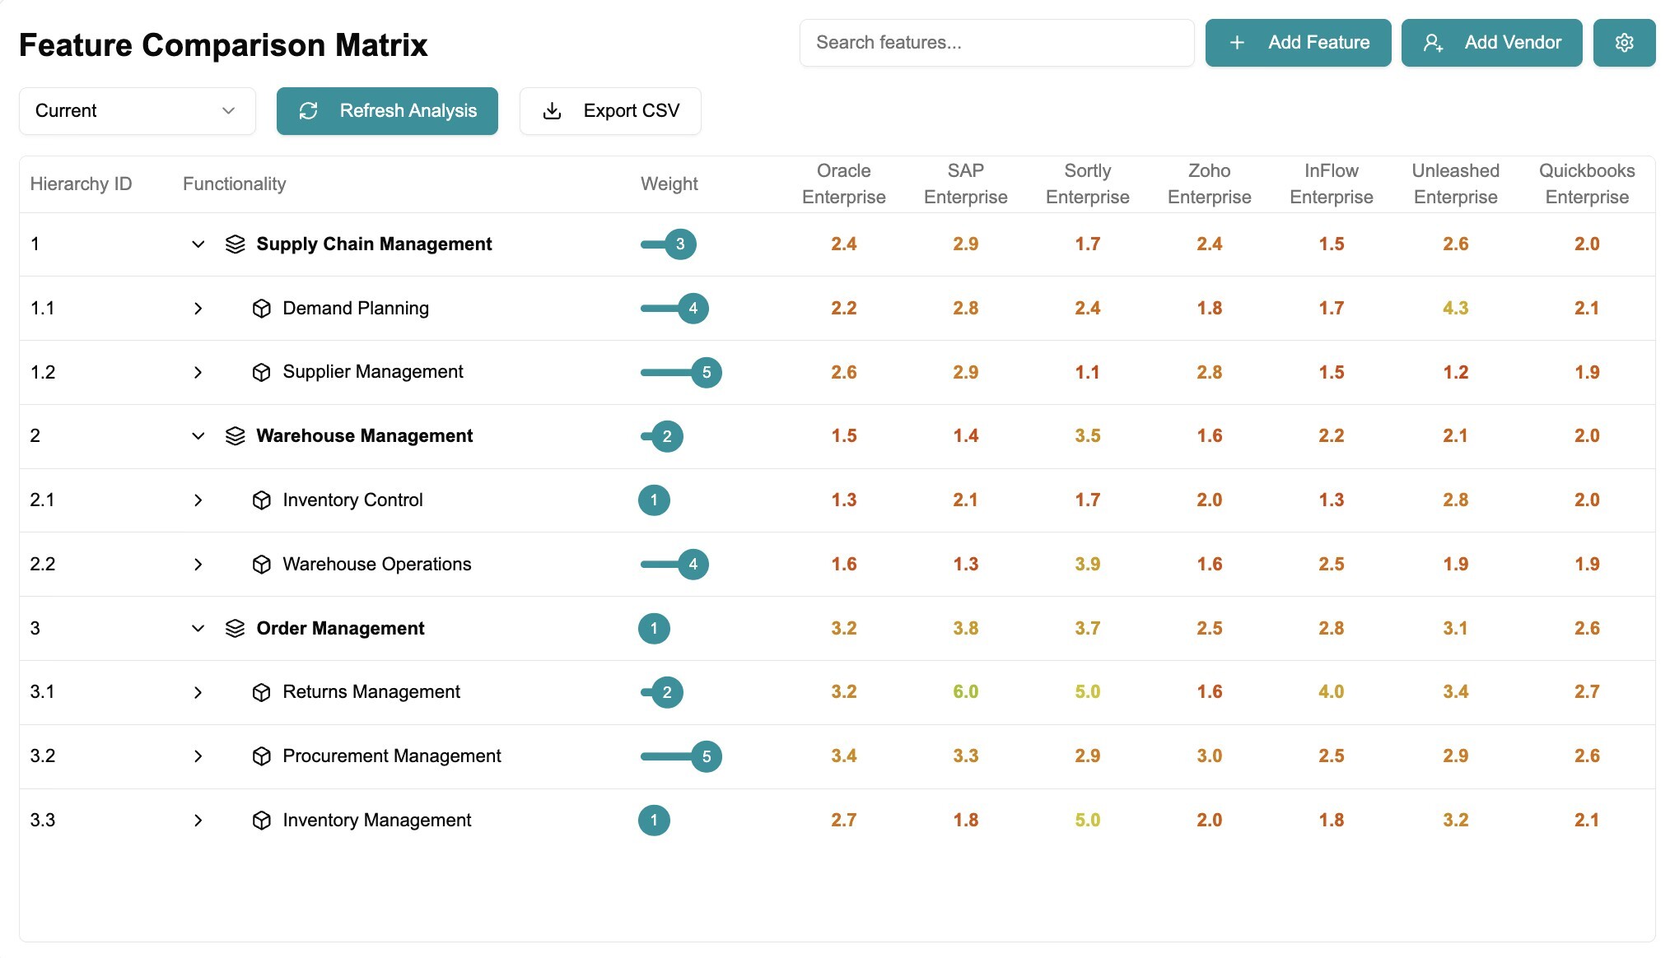
Task: Click the box icon beside Inventory Control
Action: tap(262, 500)
